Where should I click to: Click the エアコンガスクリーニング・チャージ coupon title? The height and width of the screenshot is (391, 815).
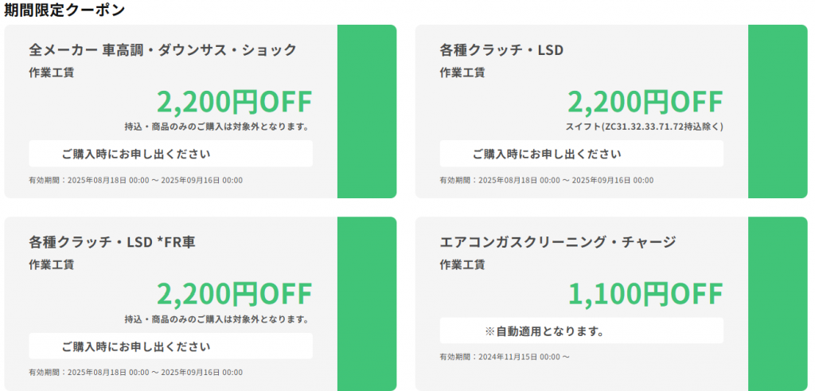[x=558, y=242]
